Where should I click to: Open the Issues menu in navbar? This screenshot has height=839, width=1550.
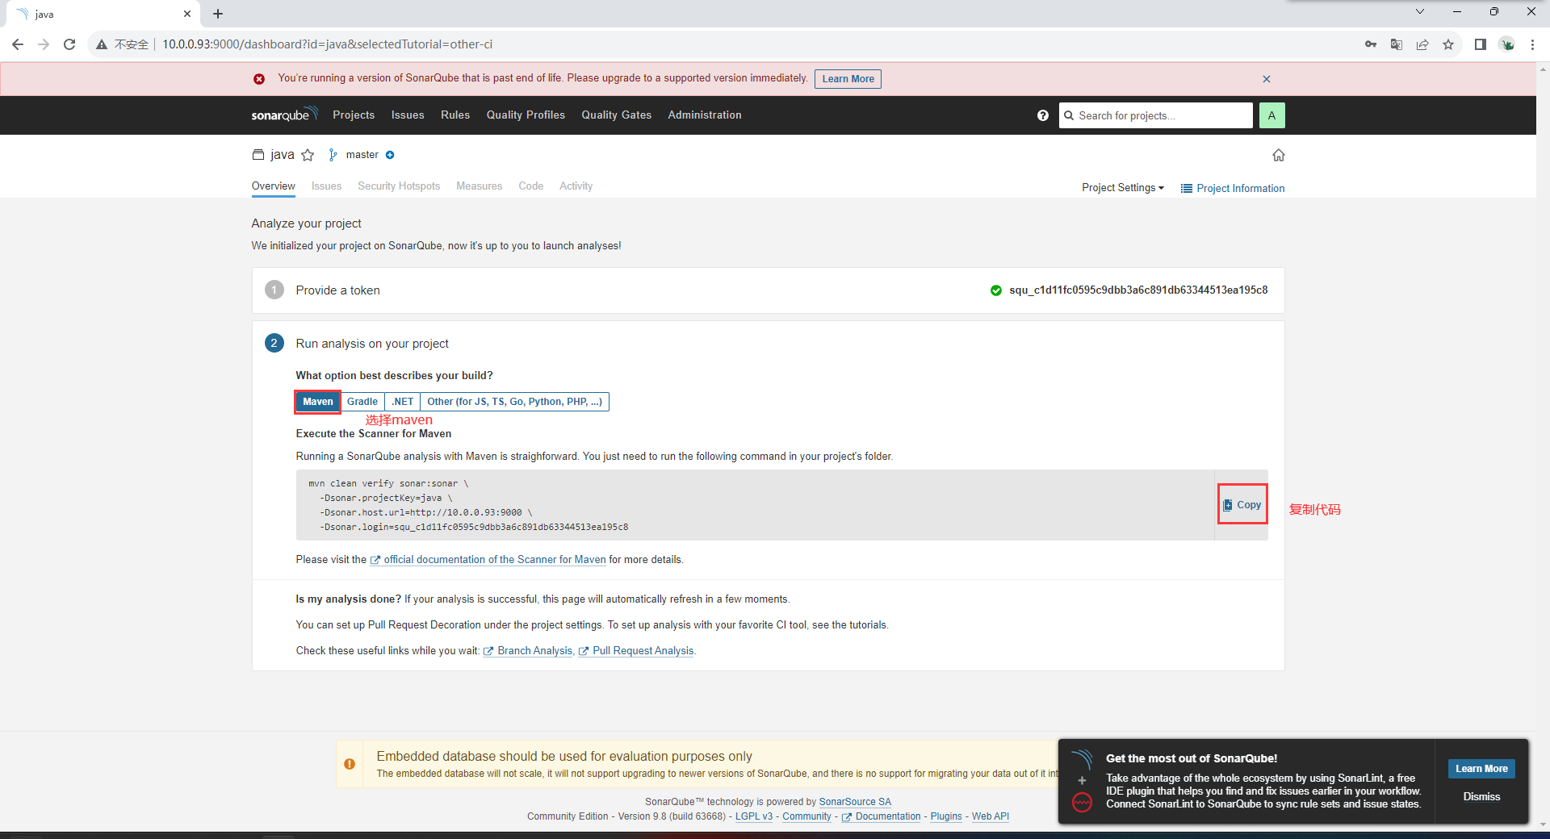point(408,115)
